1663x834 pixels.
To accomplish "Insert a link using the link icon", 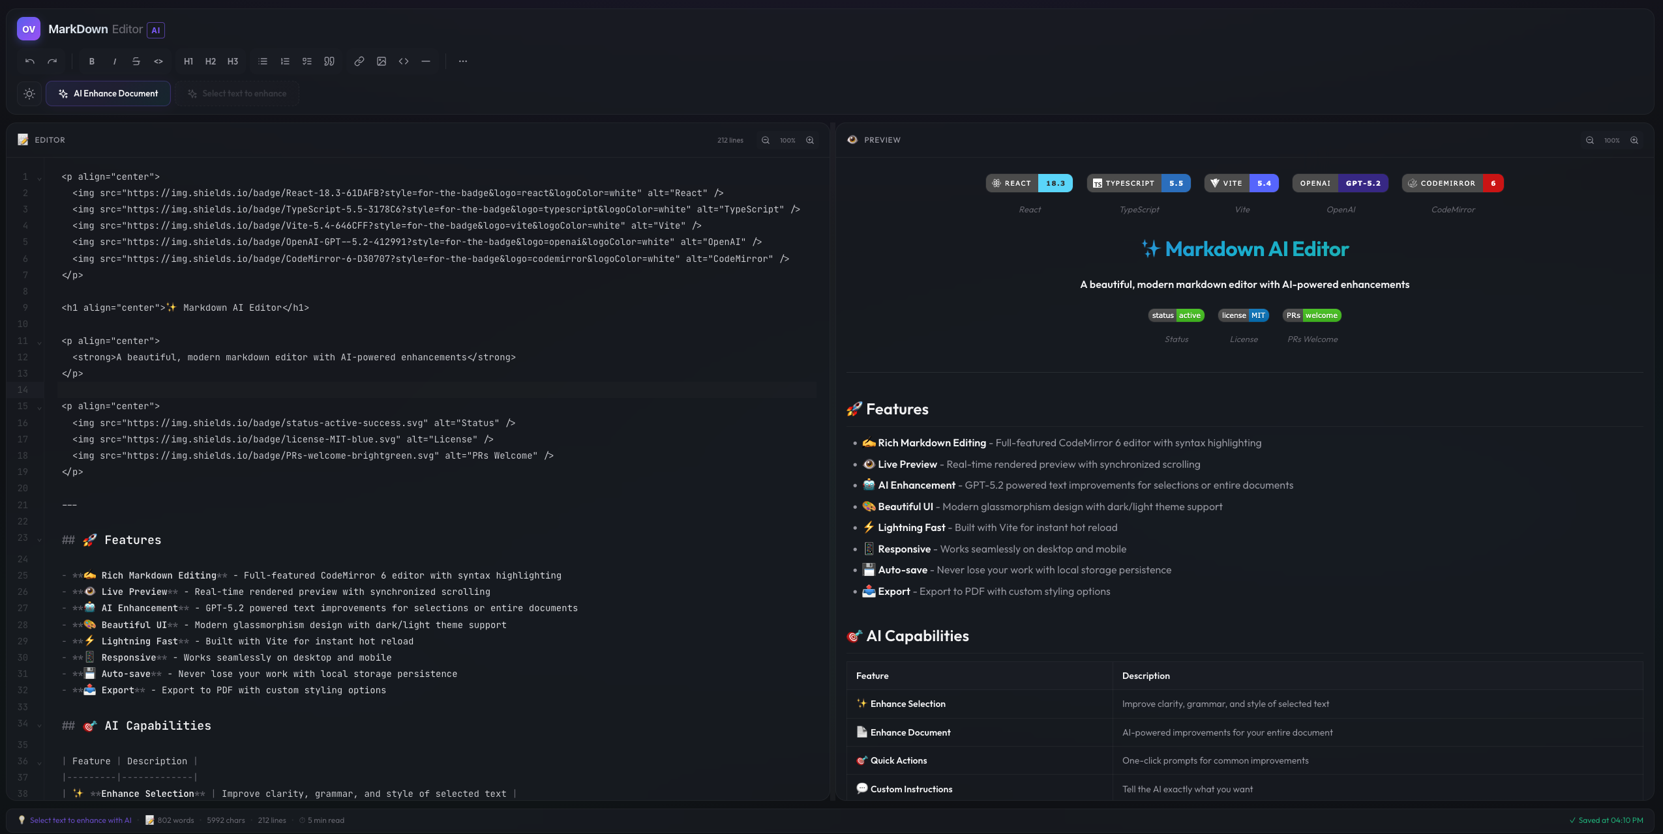I will pos(359,61).
